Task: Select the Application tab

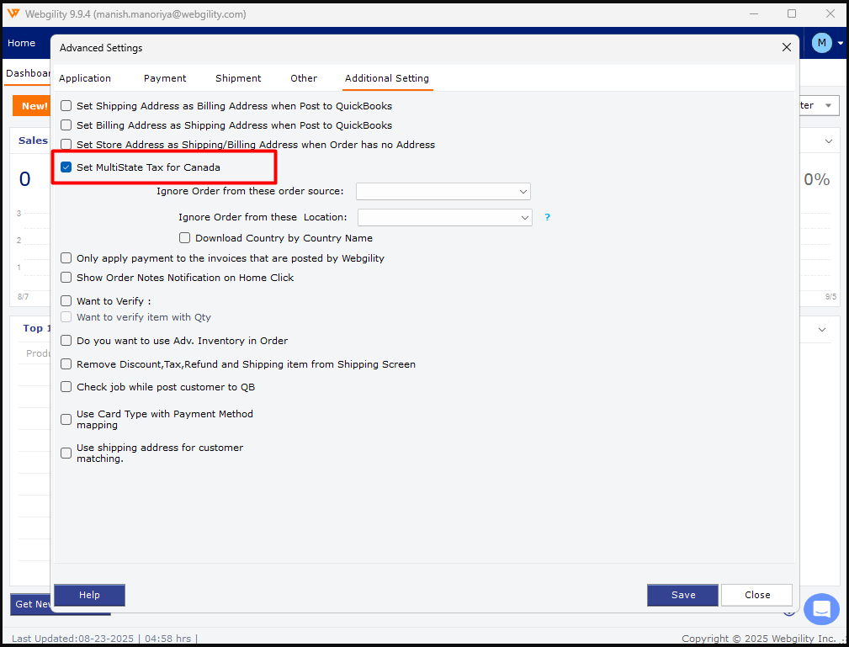Action: point(85,78)
